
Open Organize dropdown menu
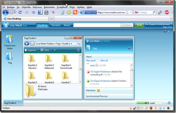coord(31,50)
